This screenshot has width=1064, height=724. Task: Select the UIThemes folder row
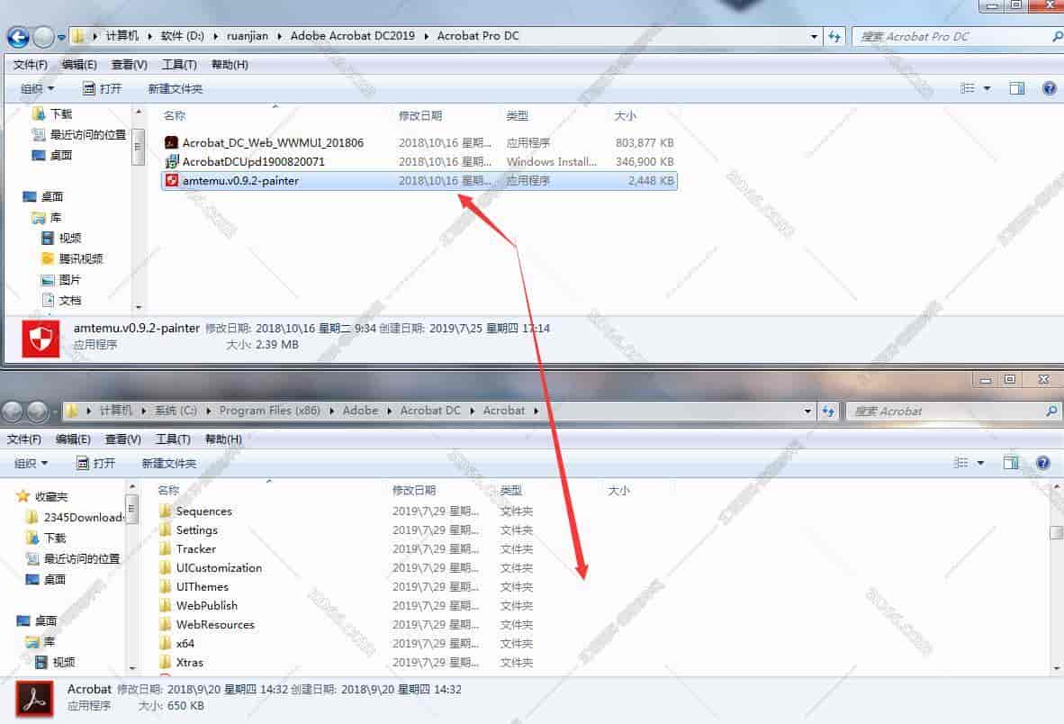coord(346,587)
